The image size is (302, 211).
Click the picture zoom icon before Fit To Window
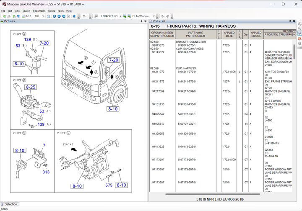(x=129, y=16)
